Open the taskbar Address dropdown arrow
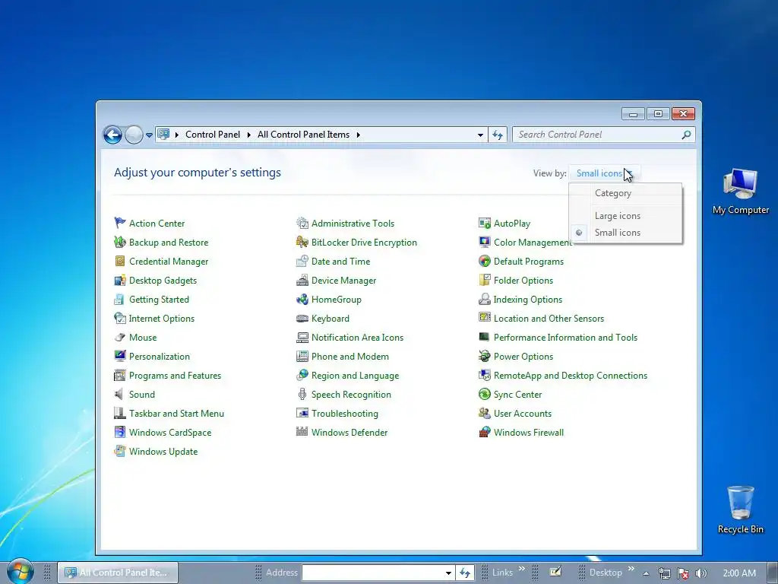 [448, 573]
